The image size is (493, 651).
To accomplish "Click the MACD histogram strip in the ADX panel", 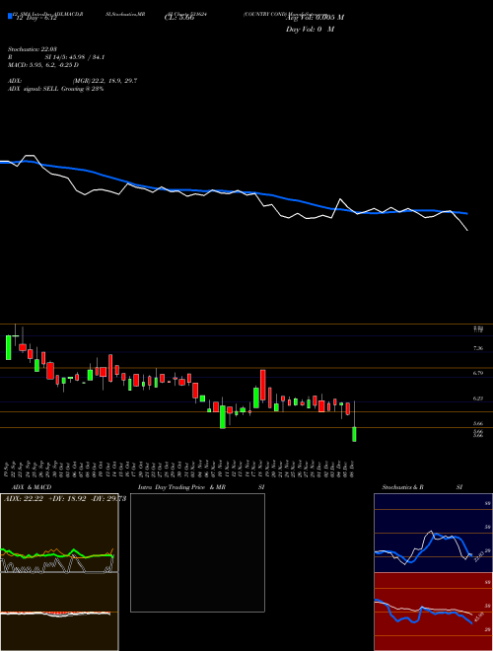I will [59, 614].
